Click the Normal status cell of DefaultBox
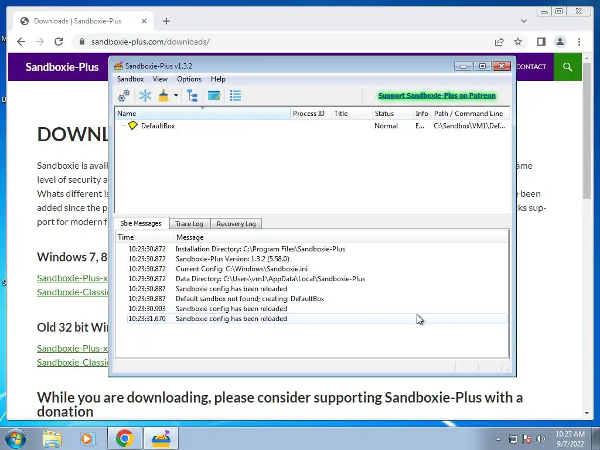The image size is (600, 450). coord(386,126)
